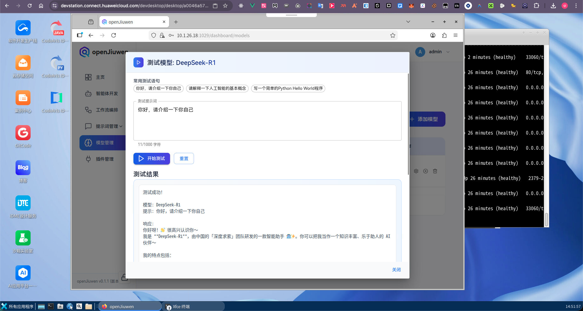This screenshot has height=311, width=583.
Task: Open the CodeArts IDE JAVA desktop icon
Action: click(56, 32)
